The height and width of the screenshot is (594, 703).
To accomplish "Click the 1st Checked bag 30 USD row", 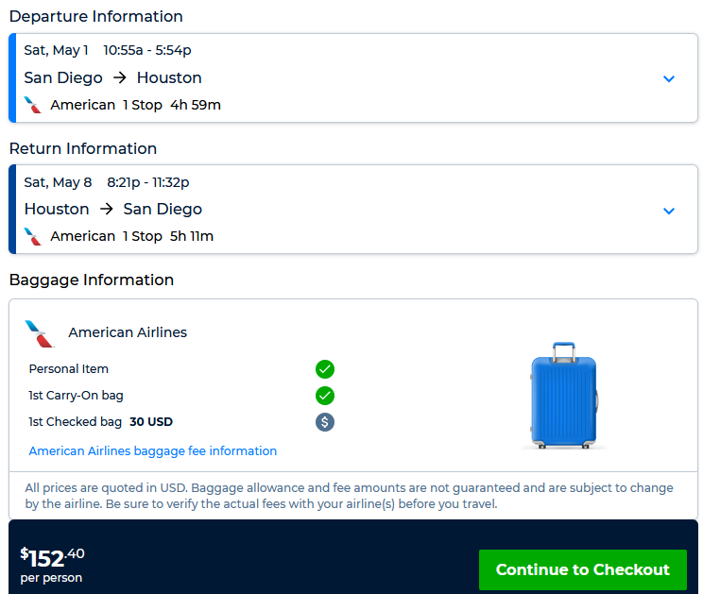I will point(101,422).
